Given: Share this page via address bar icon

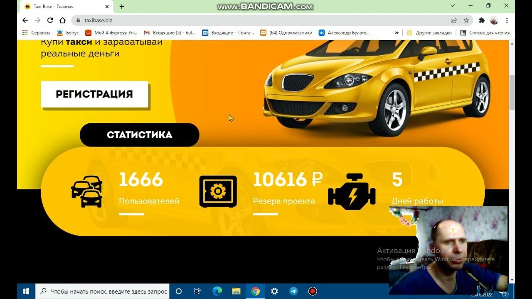Looking at the screenshot, I should pos(454,20).
